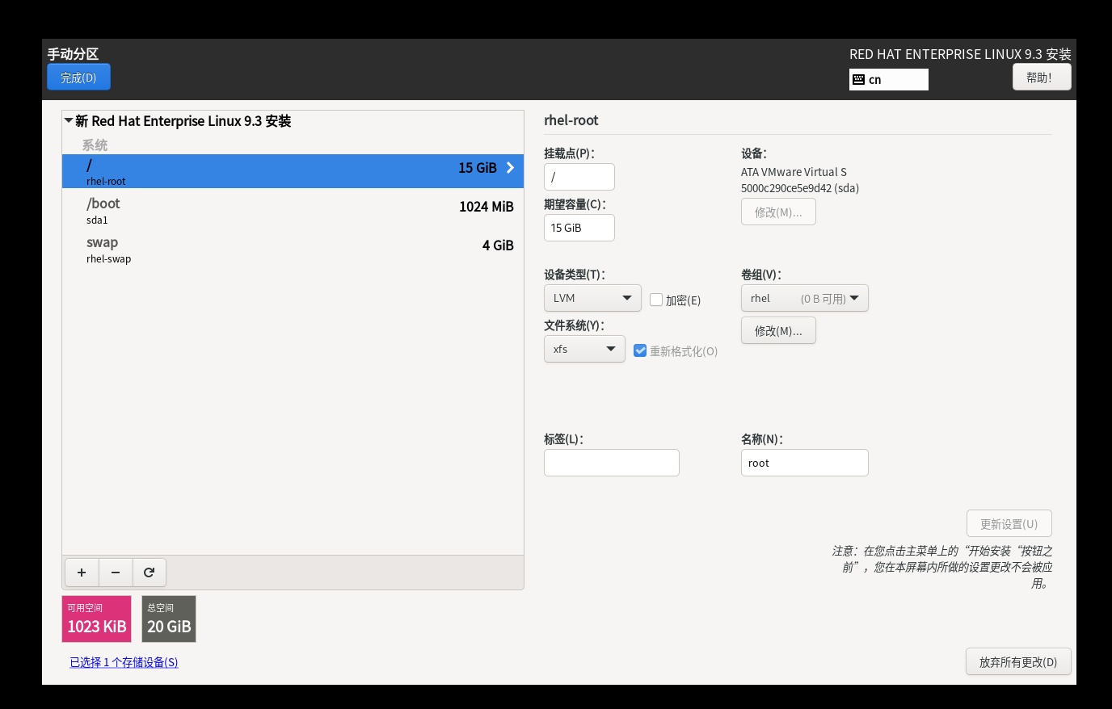Viewport: 1112px width, 709px height.
Task: Open the 已选择 1 个存储设备(S) link
Action: pos(124,661)
